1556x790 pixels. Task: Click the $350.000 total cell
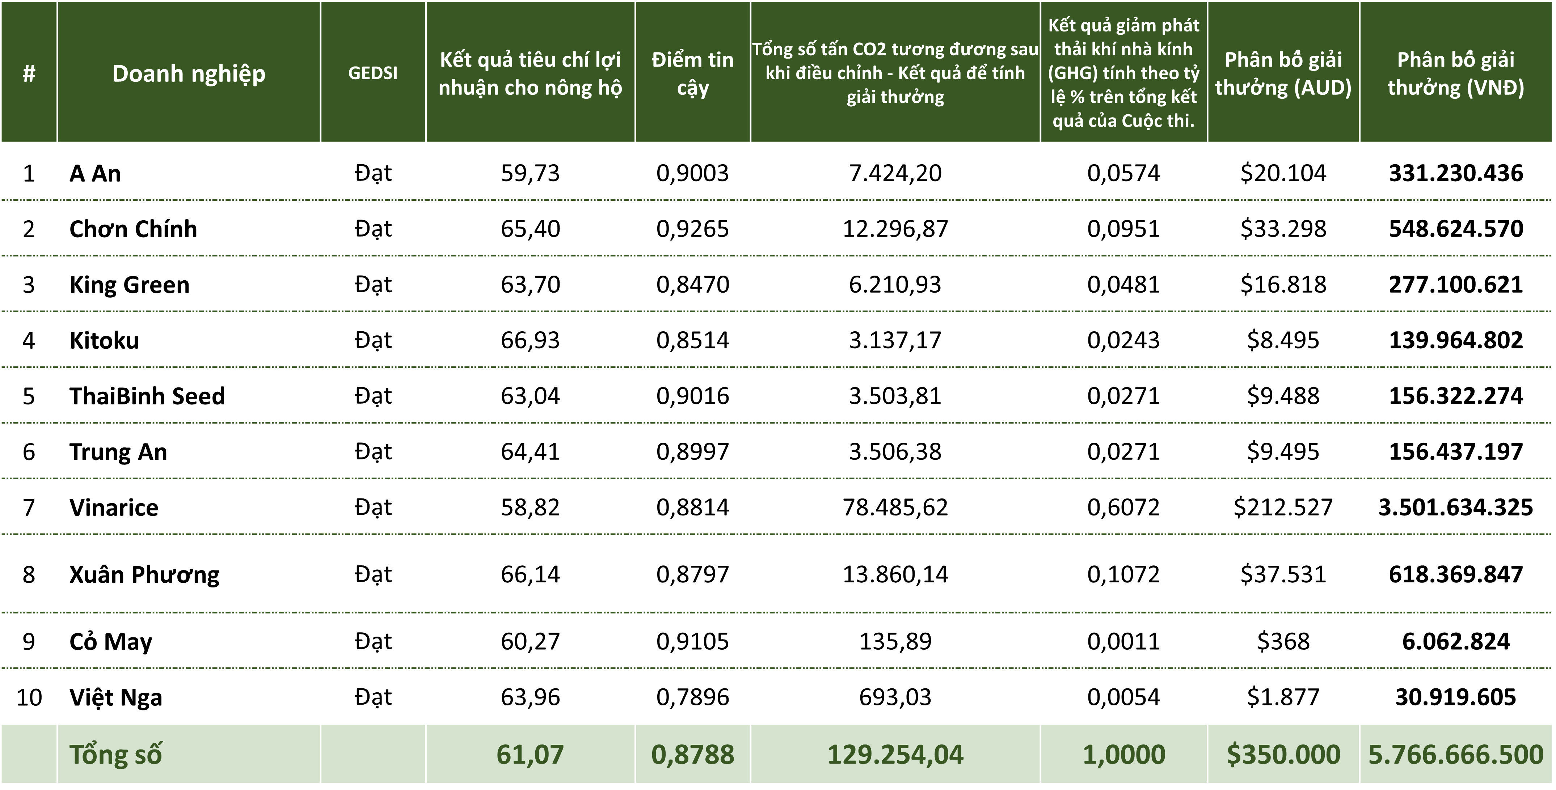[1283, 755]
